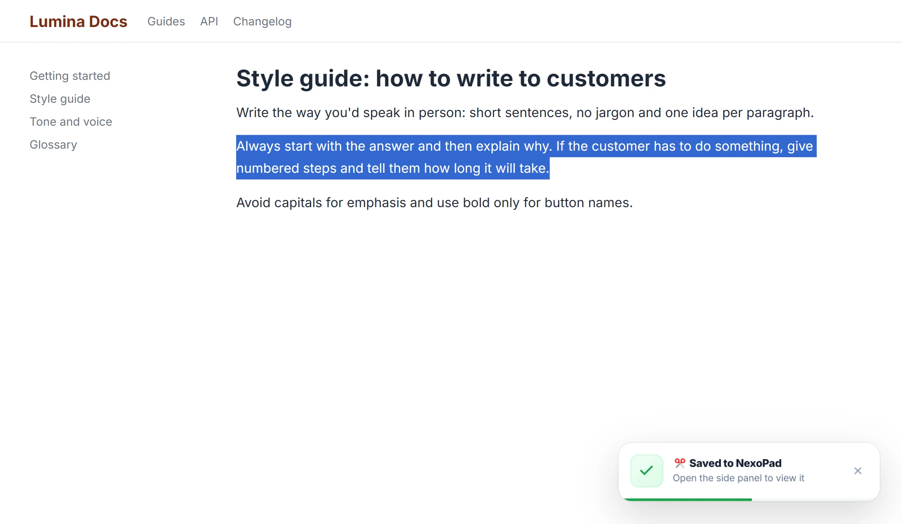Screen dimensions: 902x524
Task: Click the green checkmark icon in toast
Action: pyautogui.click(x=647, y=471)
